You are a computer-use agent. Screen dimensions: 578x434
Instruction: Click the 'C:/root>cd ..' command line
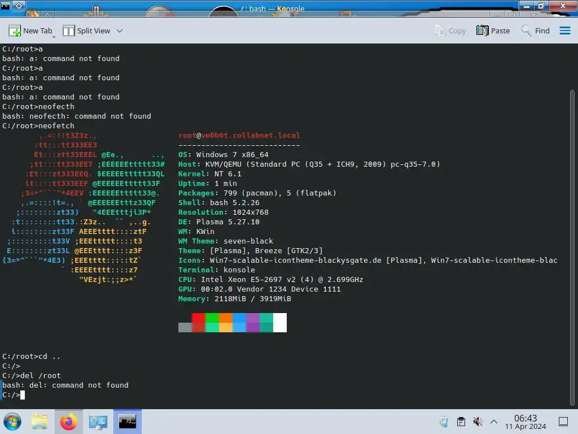click(32, 357)
